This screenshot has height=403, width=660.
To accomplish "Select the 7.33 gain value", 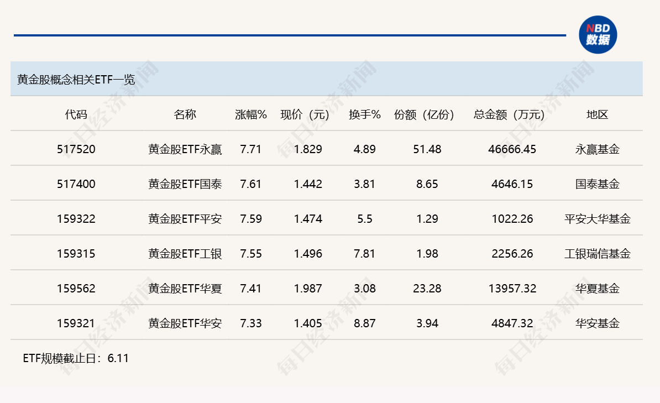I will coord(251,323).
